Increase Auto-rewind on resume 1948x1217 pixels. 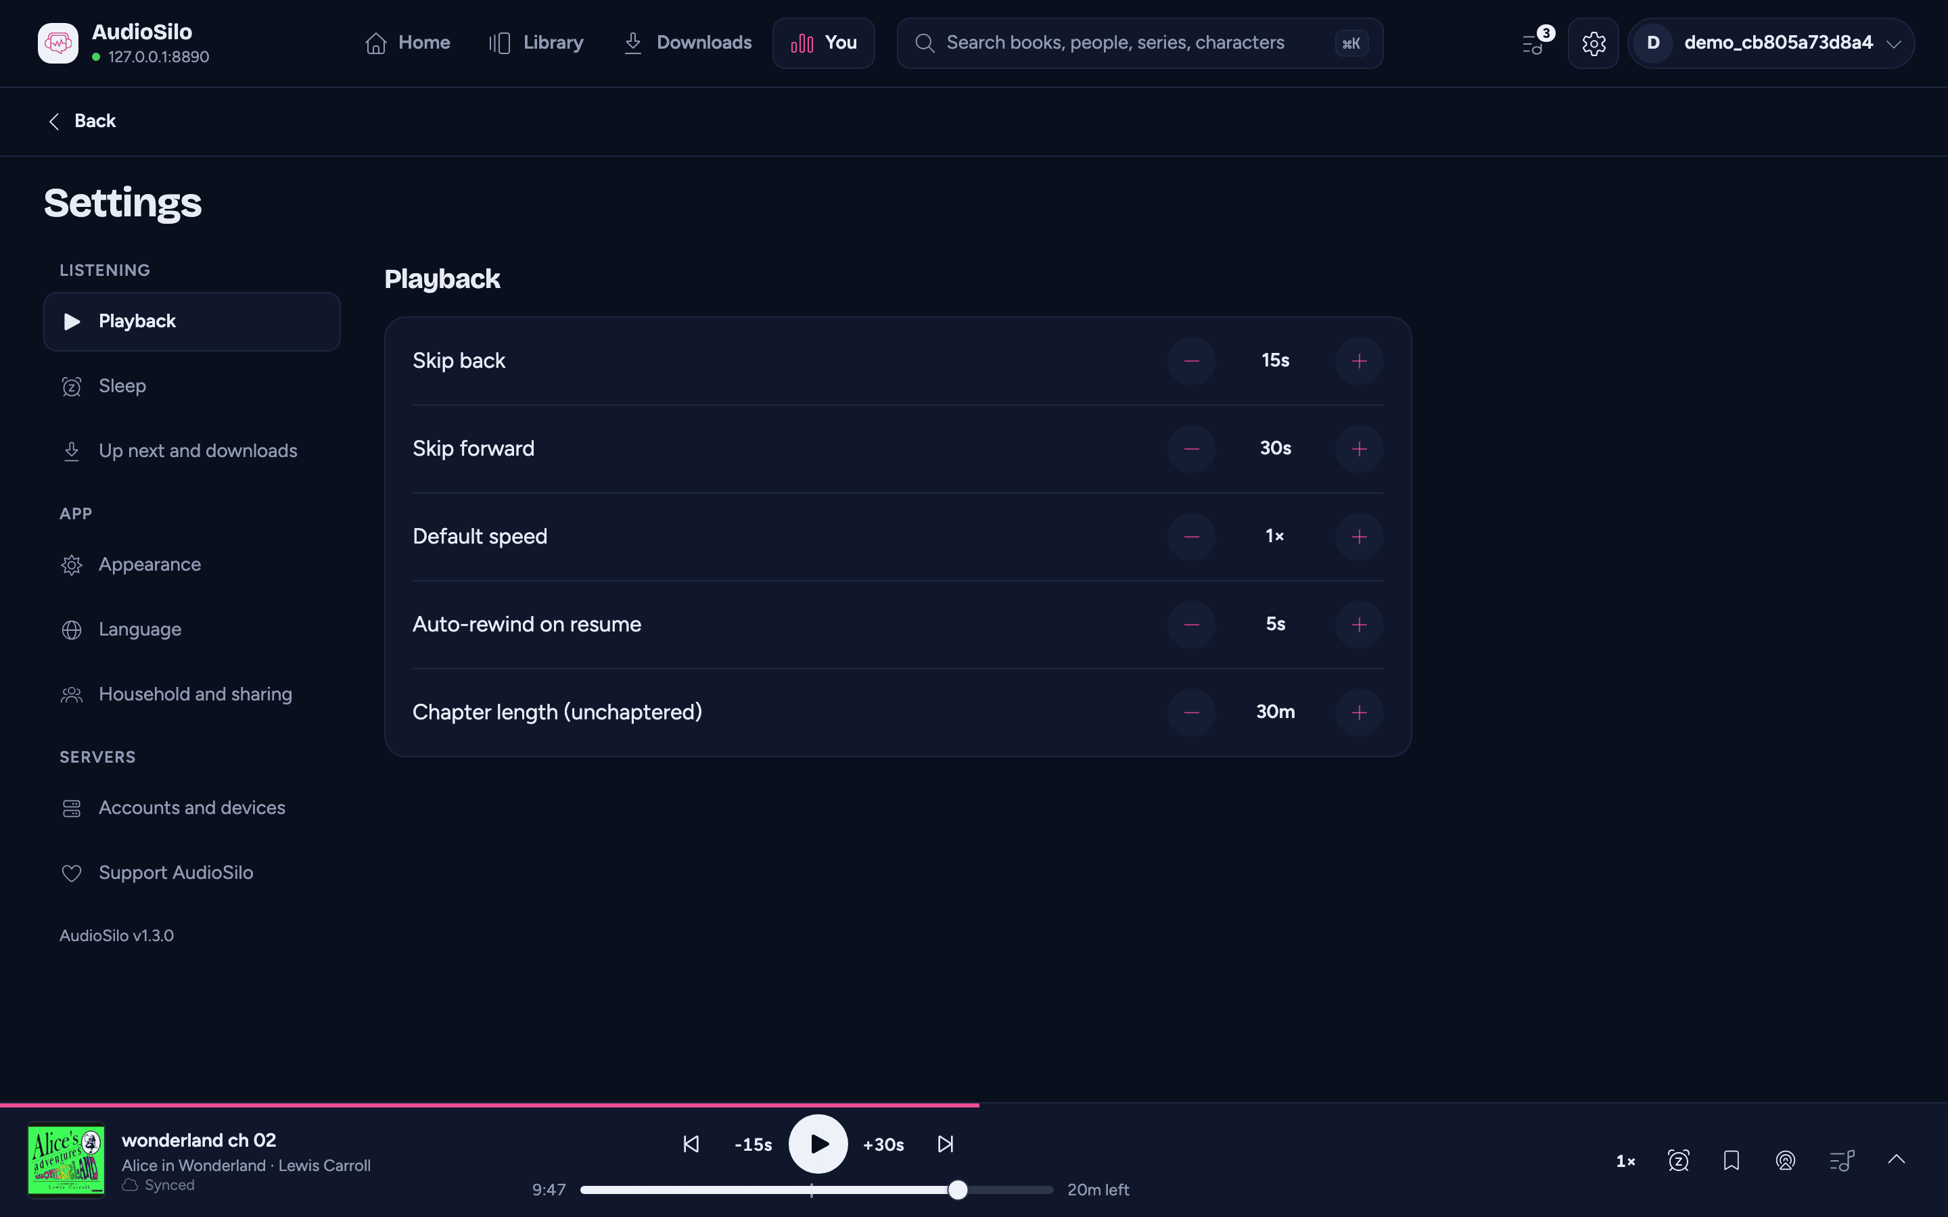coord(1359,624)
